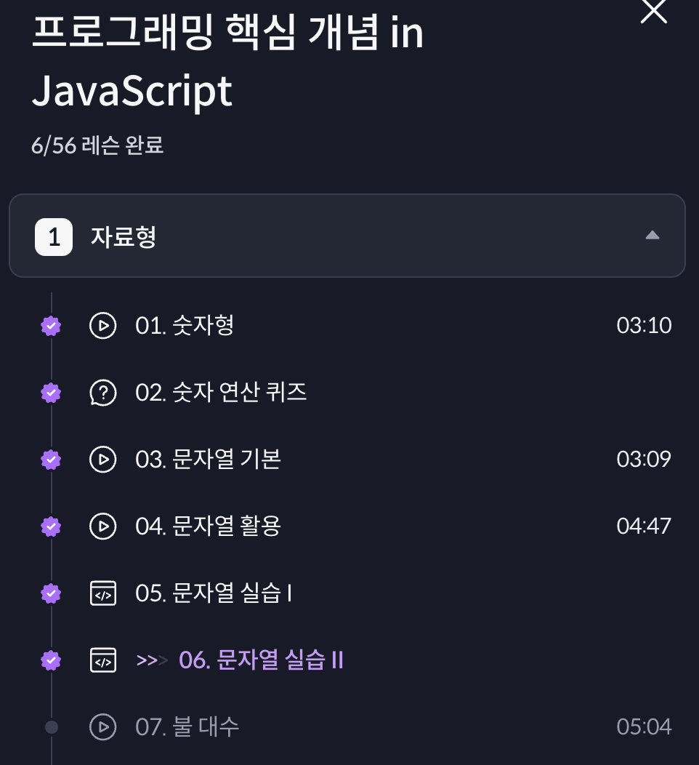Viewport: 699px width, 765px height.
Task: Click the play icon beside 04. 문자열 활용
Action: click(x=103, y=526)
